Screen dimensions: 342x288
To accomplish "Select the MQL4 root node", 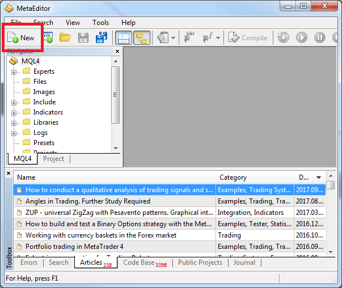I will click(31, 61).
